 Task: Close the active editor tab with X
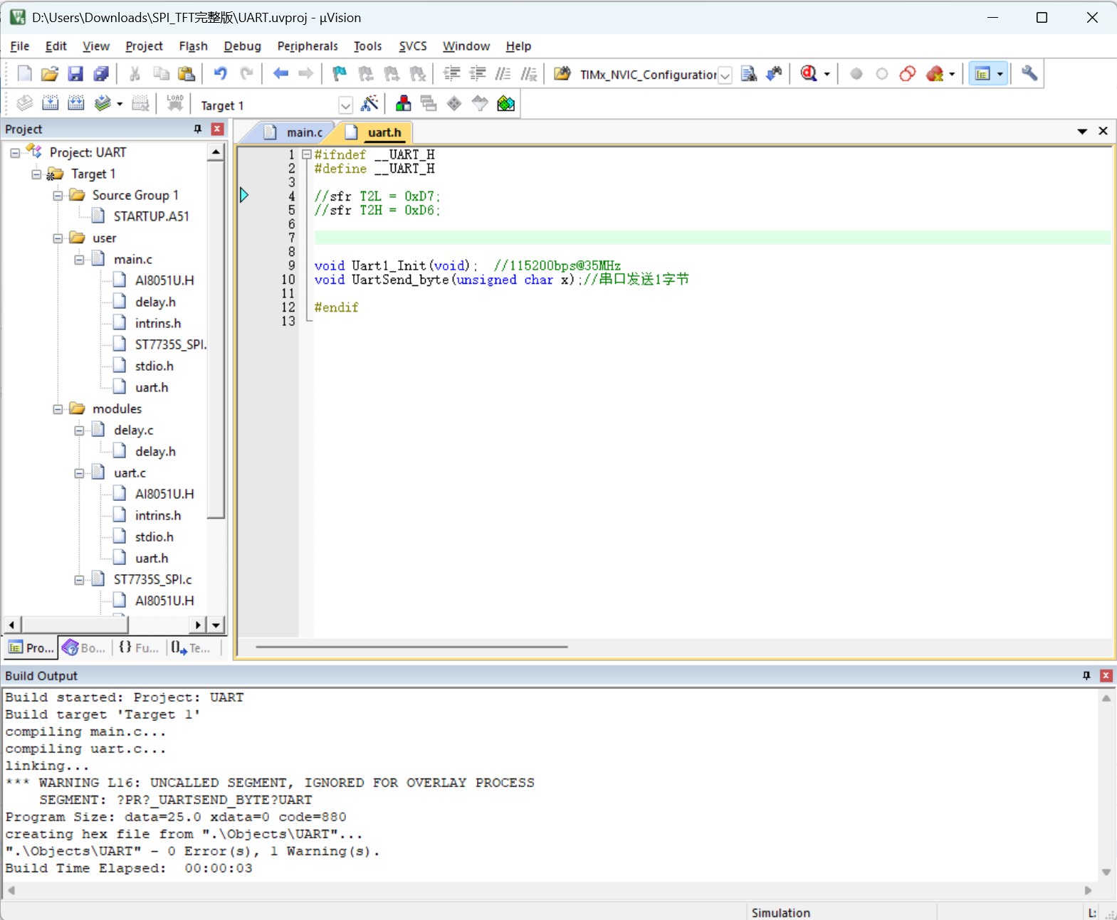pos(1103,131)
